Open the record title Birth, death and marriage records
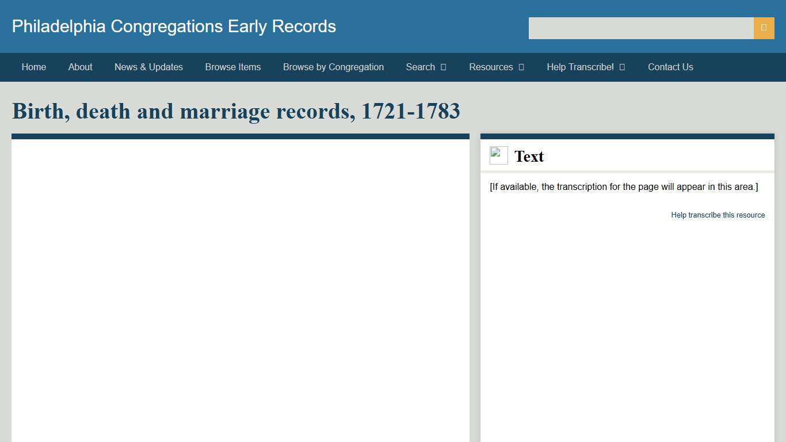This screenshot has width=786, height=442. click(x=236, y=111)
